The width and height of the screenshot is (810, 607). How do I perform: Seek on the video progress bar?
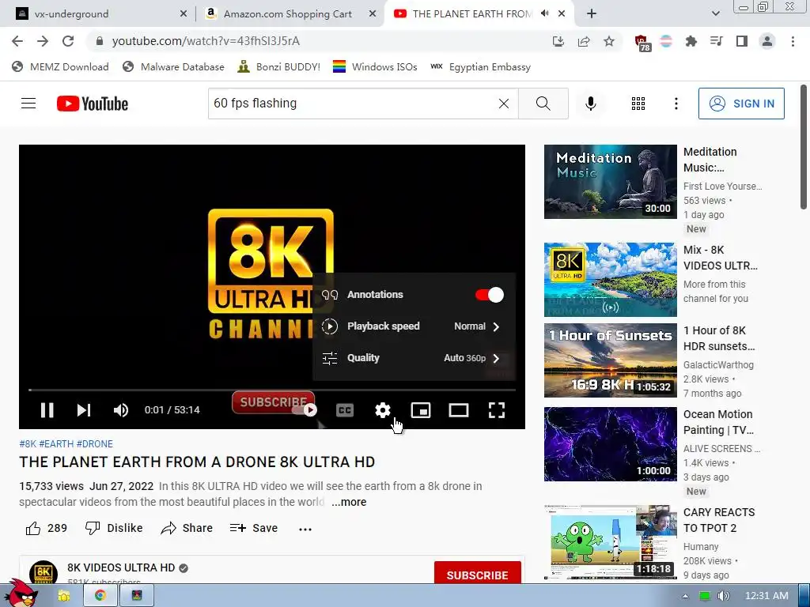pos(272,390)
